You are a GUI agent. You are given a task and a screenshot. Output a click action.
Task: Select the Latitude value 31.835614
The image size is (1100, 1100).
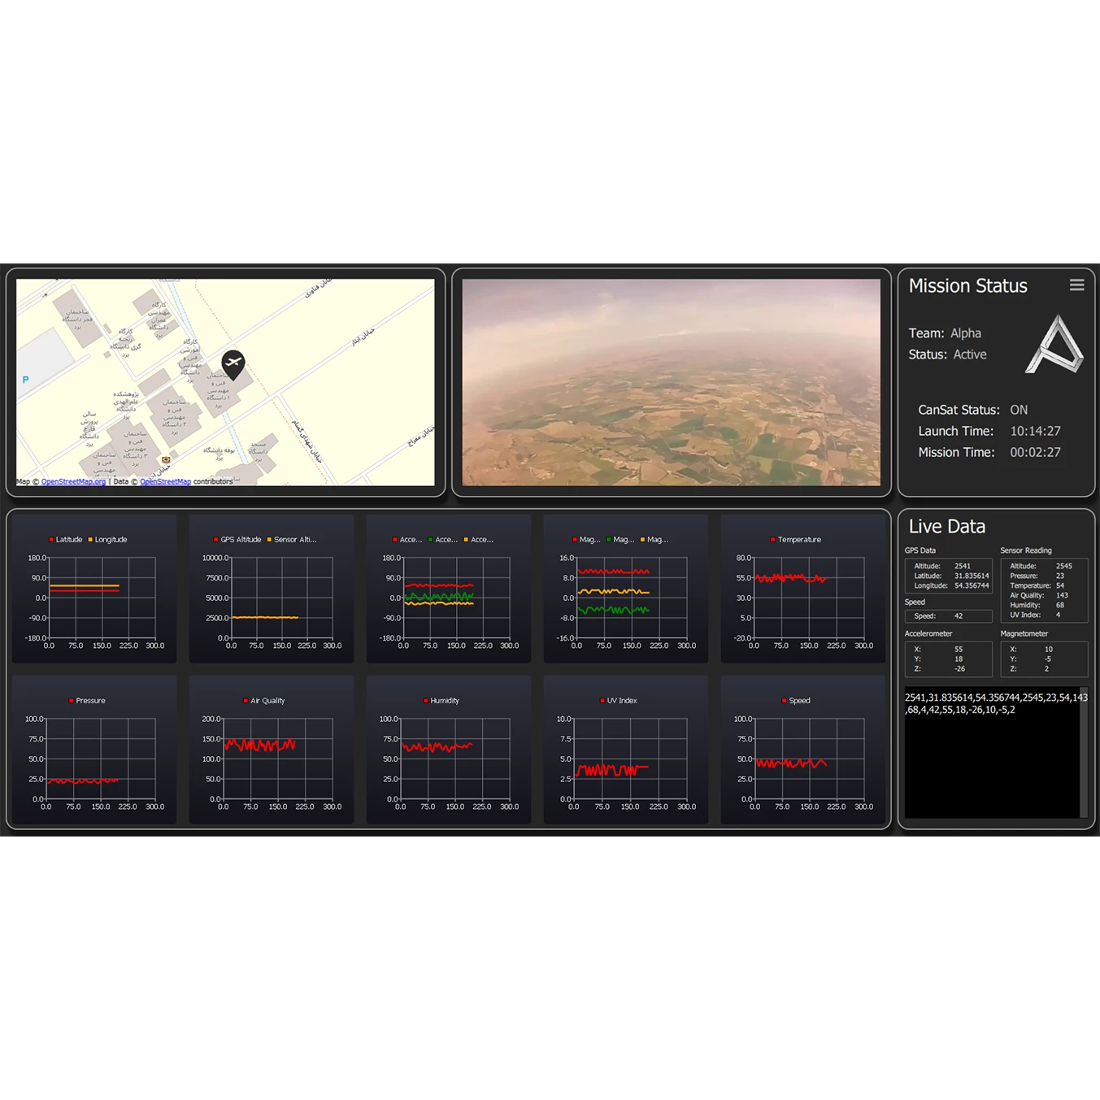(972, 576)
